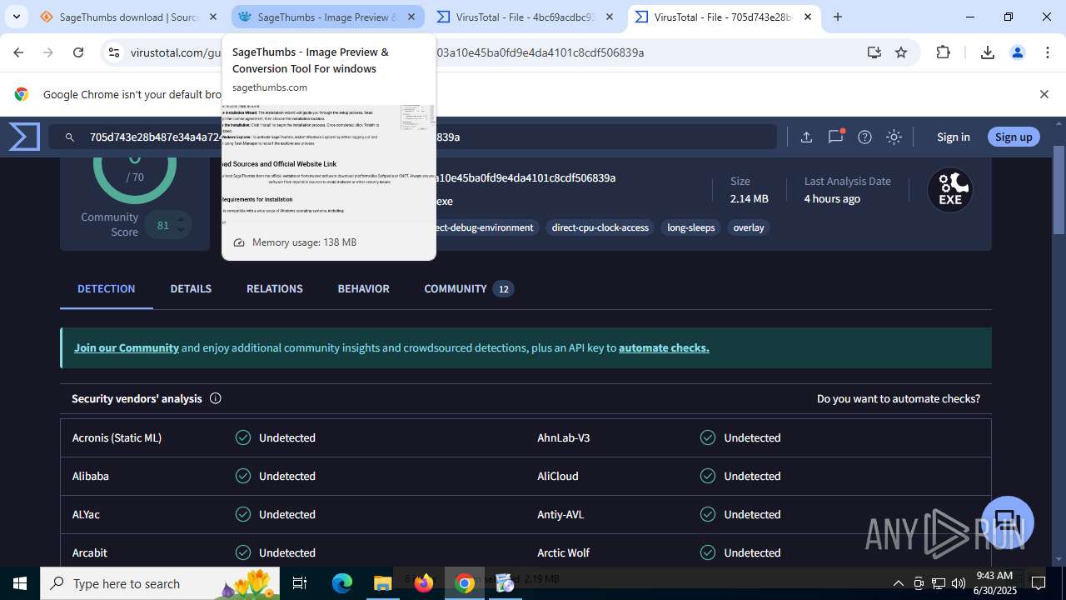Open VirusTotal help question icon
The height and width of the screenshot is (600, 1066).
[864, 137]
